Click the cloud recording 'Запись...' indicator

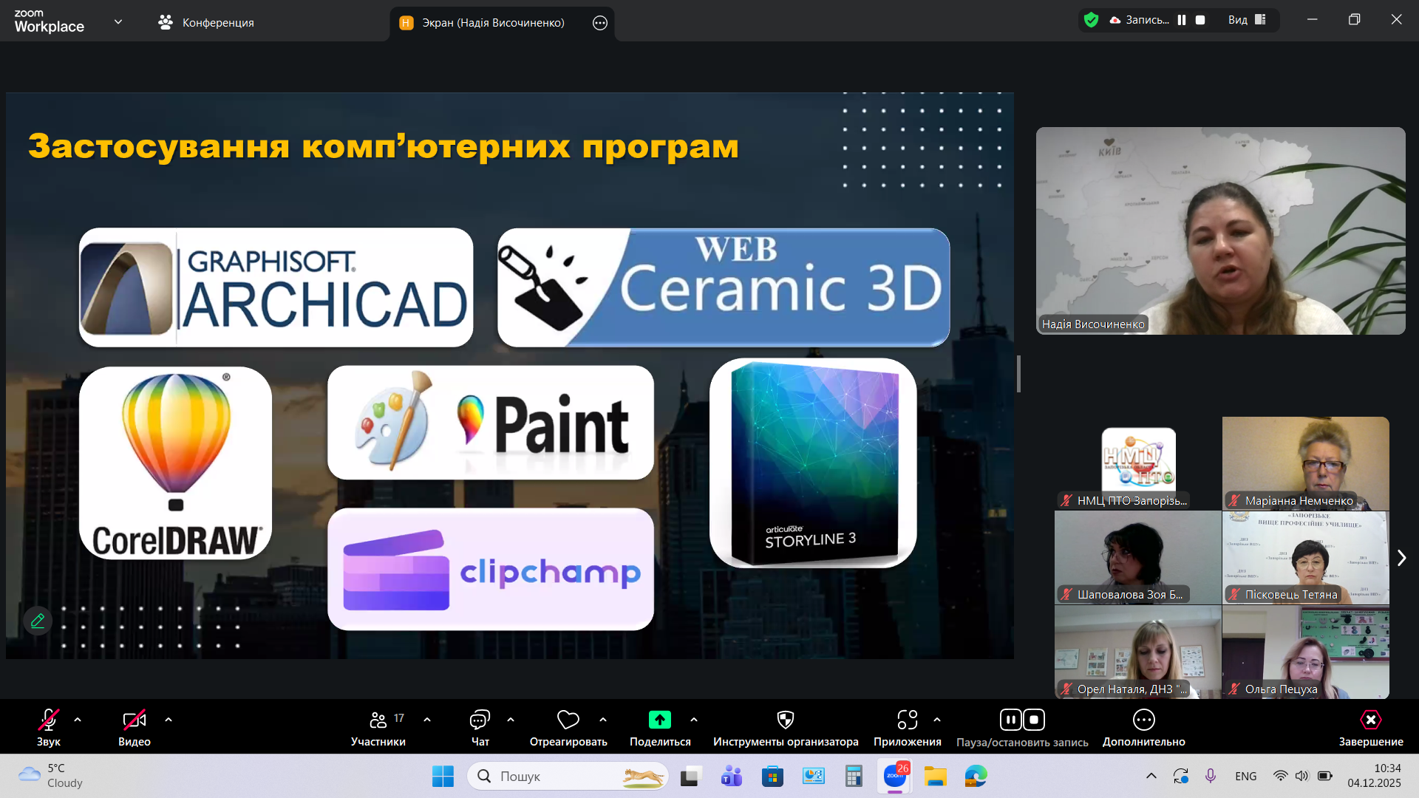(1140, 20)
